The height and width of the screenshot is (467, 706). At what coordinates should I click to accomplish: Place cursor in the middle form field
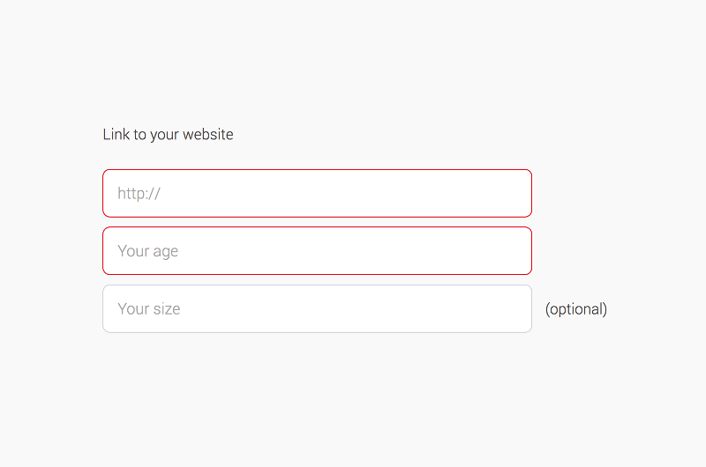pyautogui.click(x=317, y=251)
